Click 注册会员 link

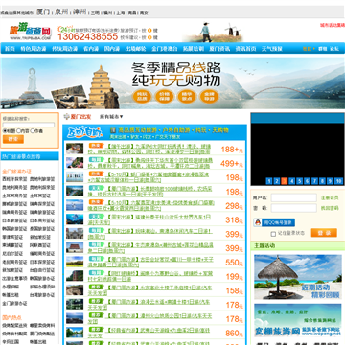330,197
